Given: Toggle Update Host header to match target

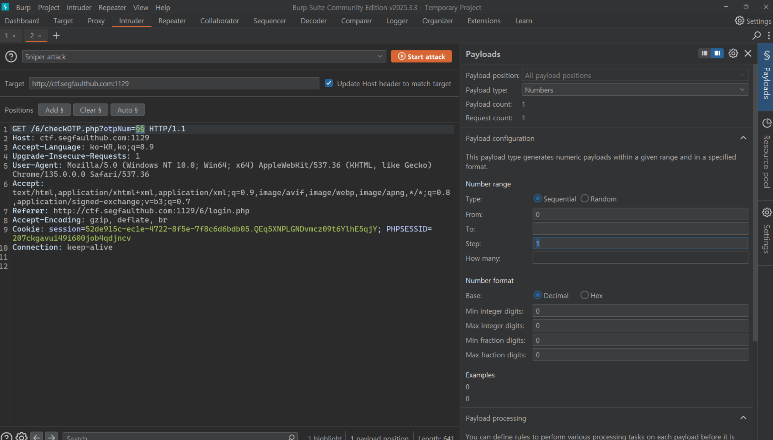Looking at the screenshot, I should [329, 83].
